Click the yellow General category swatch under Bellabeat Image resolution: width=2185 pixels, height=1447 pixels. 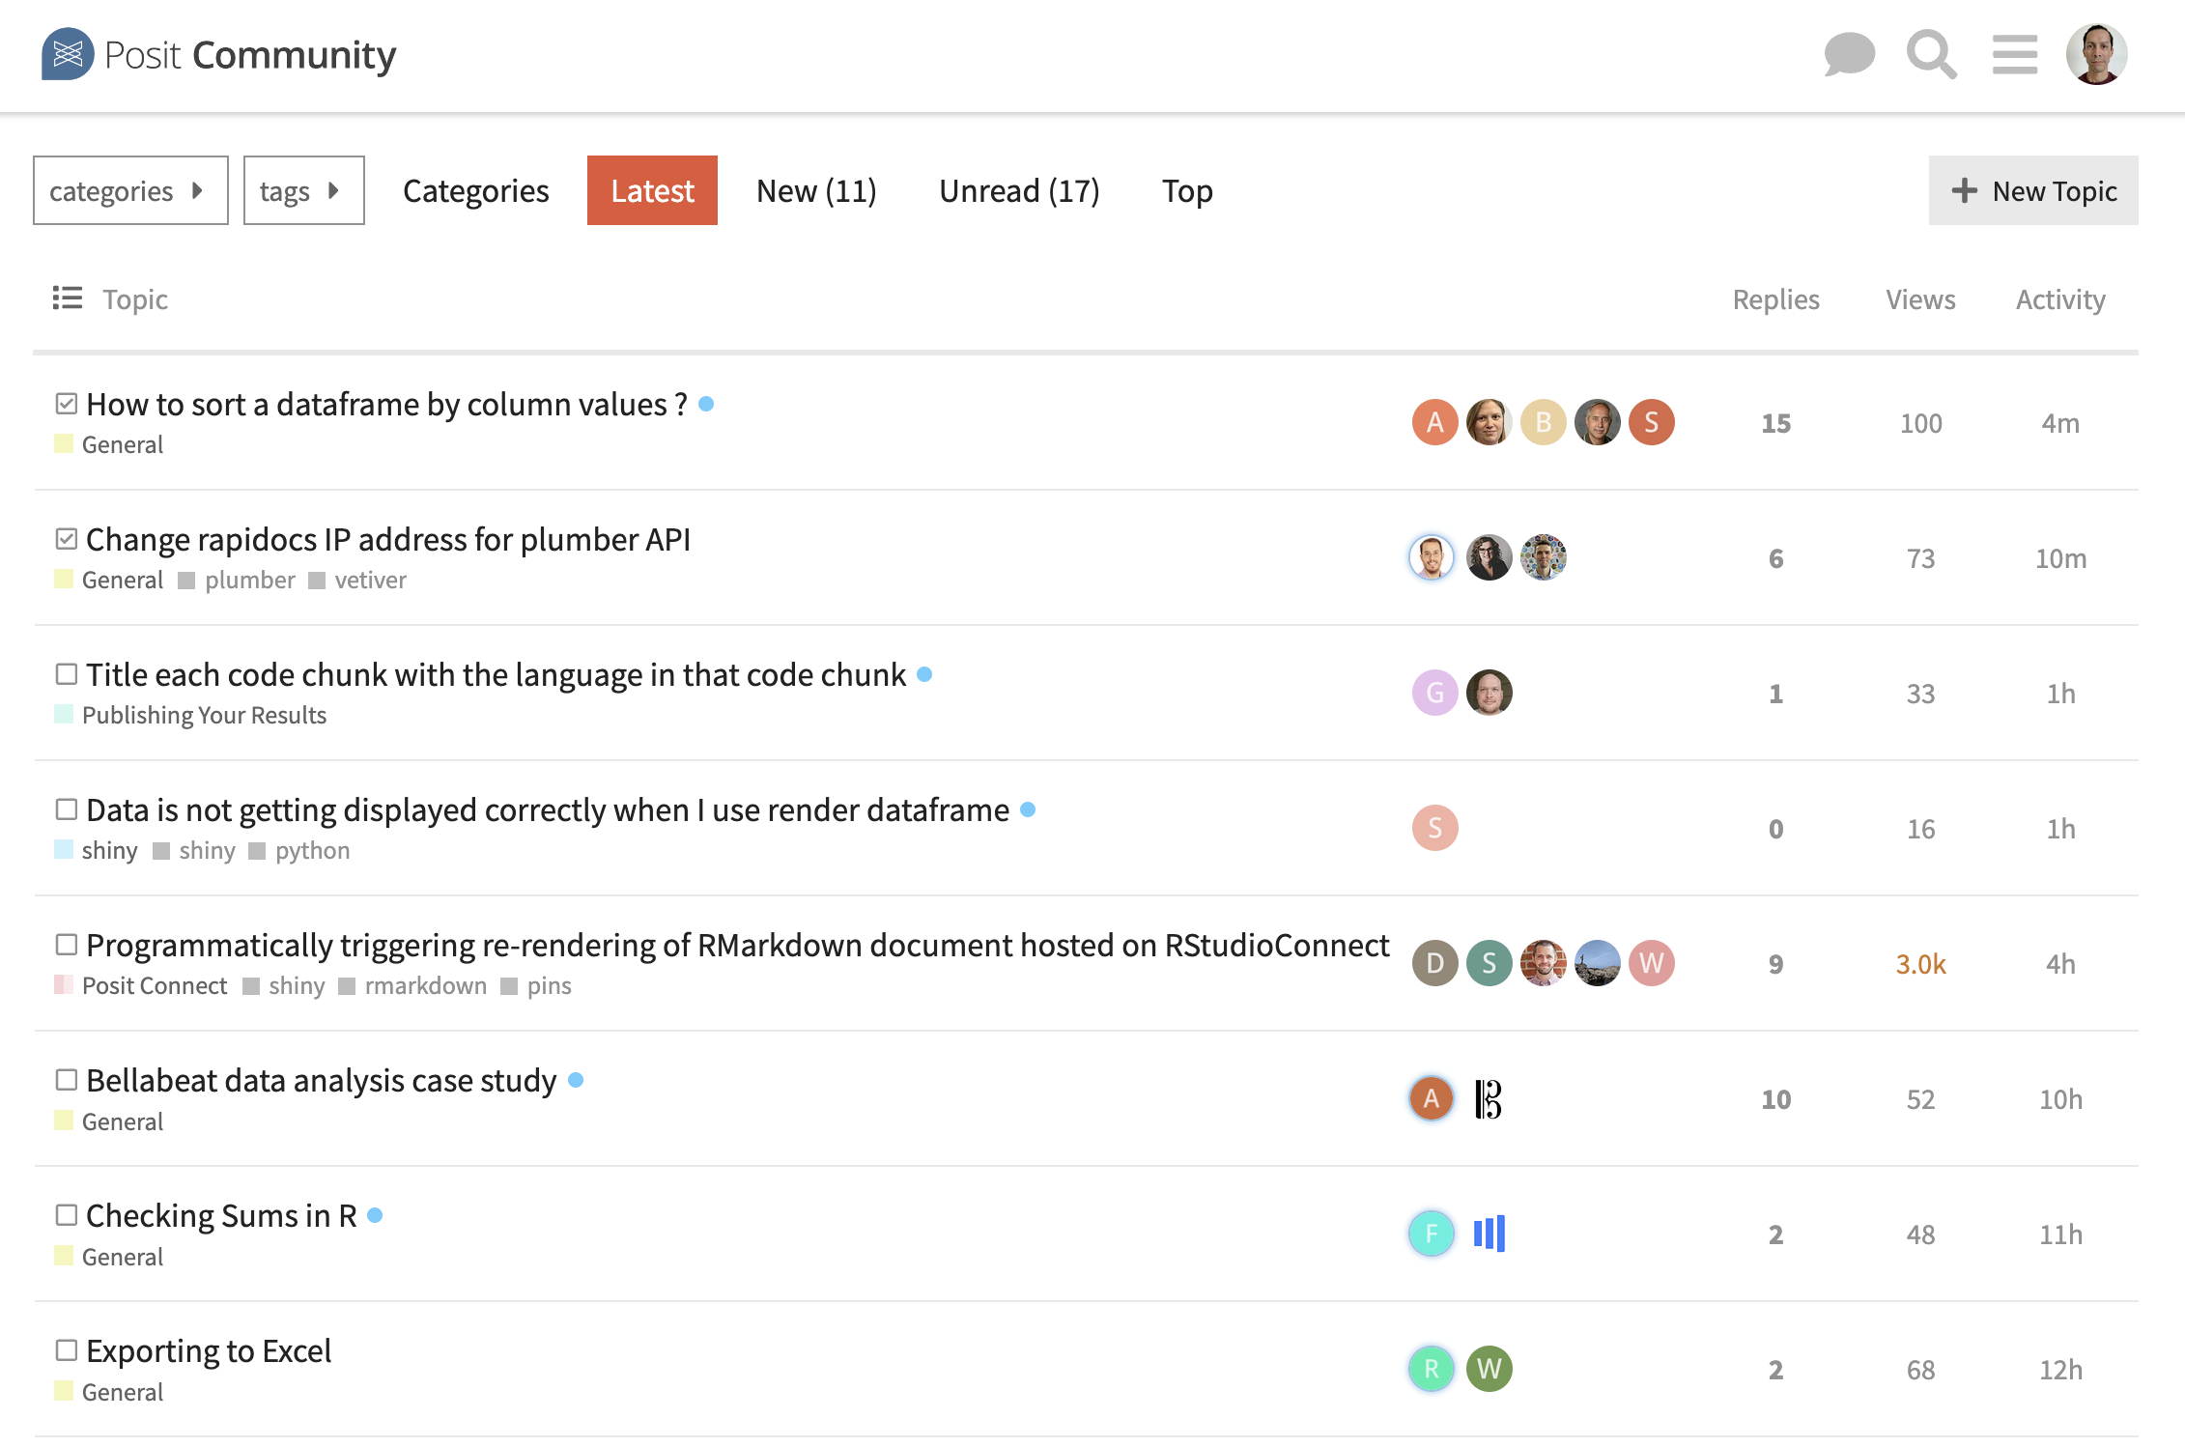[x=64, y=1121]
